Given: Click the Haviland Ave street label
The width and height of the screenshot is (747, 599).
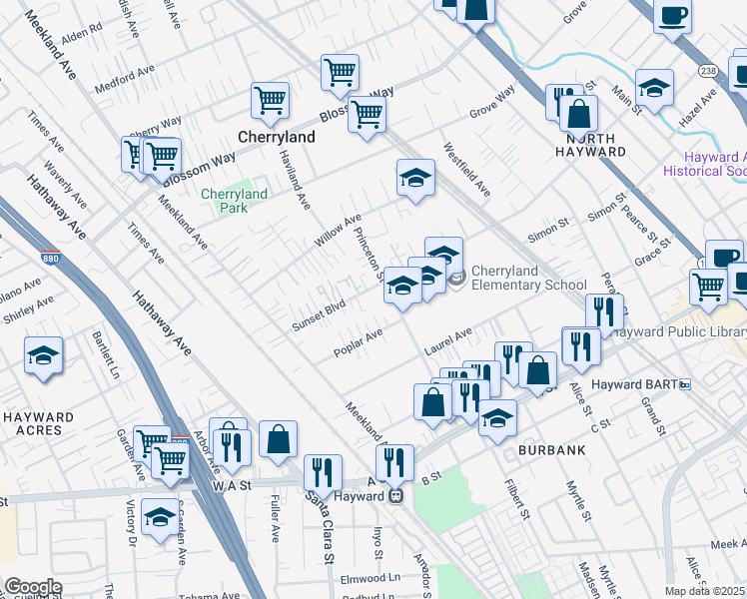Looking at the screenshot, I should click(x=295, y=180).
